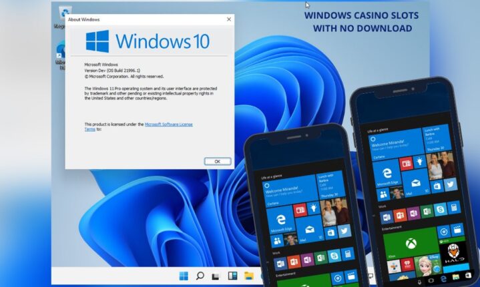480x287 pixels.
Task: Tap Groove Music tile on left phone
Action: click(x=338, y=278)
